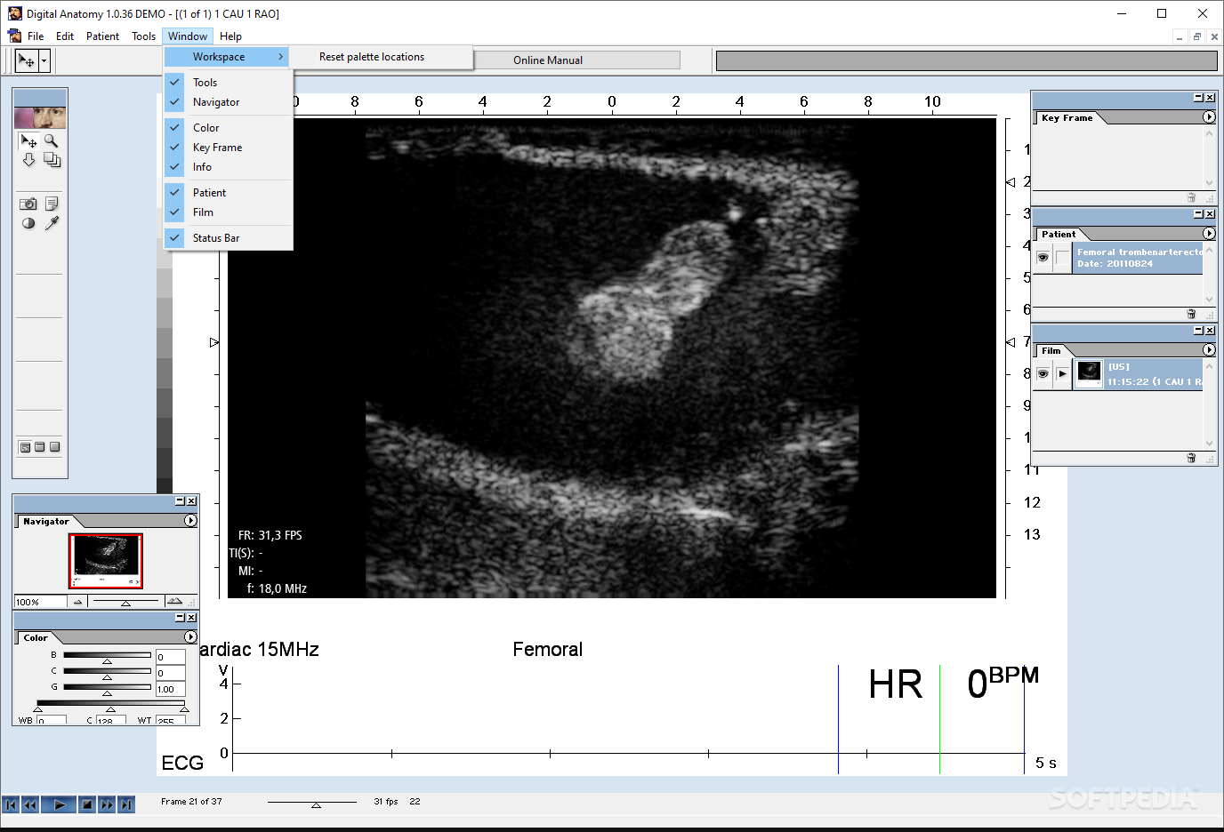Click zoom-in large mountain icon in Navigator

174,602
